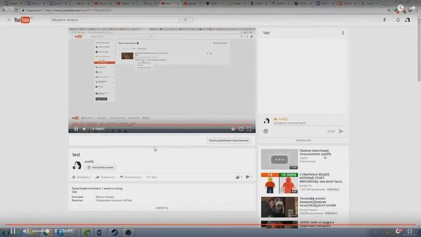The image size is (421, 237).
Task: Seek on the embedded player's progress bar
Action: click(162, 124)
